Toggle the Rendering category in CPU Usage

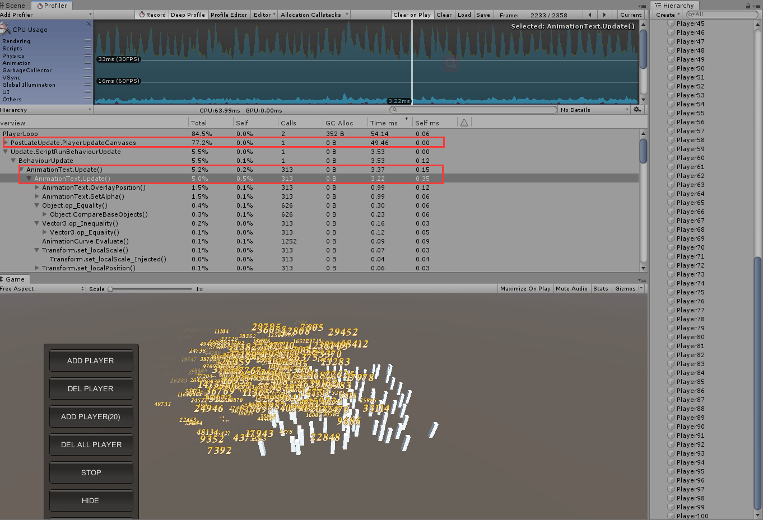click(16, 41)
